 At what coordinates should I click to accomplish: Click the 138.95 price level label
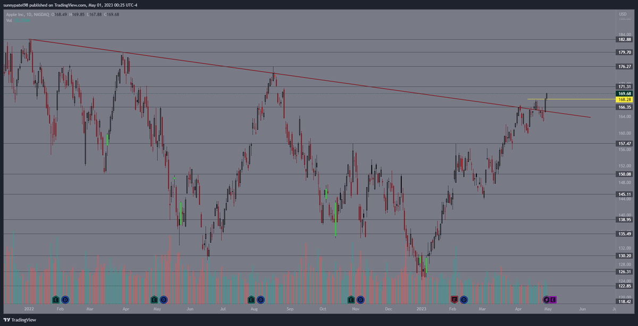click(624, 219)
